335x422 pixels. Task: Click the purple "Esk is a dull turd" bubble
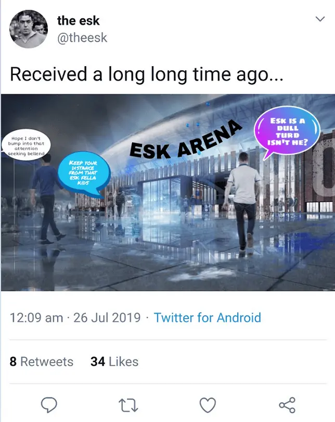coord(287,131)
